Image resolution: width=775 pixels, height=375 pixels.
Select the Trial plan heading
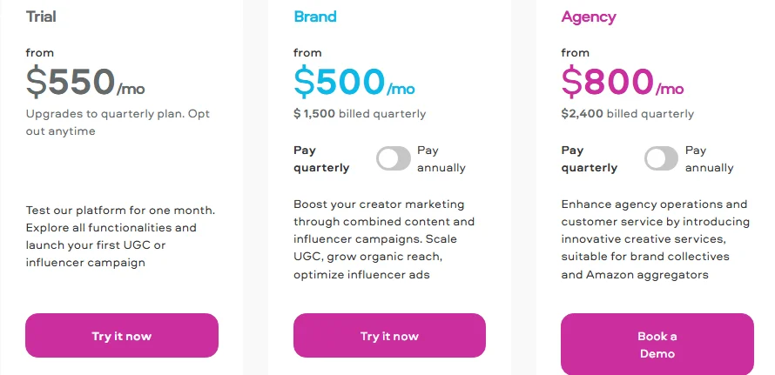click(x=41, y=17)
